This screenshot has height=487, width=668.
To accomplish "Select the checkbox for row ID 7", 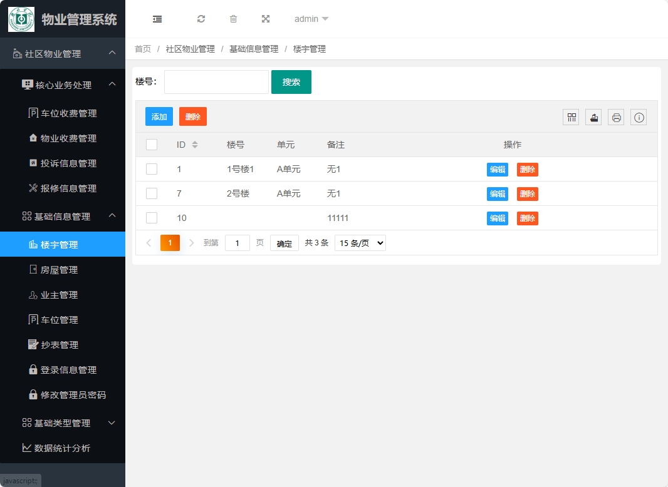I will 151,193.
